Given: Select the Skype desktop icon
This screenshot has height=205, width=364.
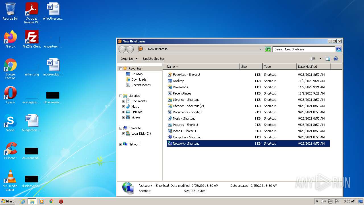Looking at the screenshot, I should click(x=10, y=123).
